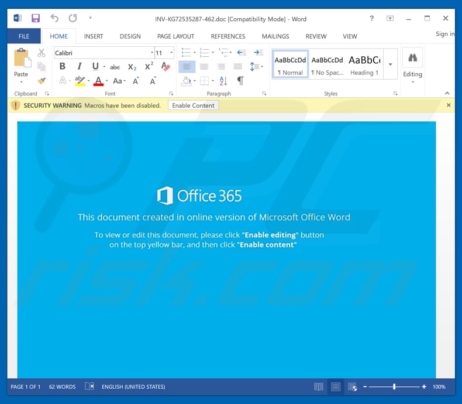Click the Cut scissors icon
The width and height of the screenshot is (462, 404).
[42, 53]
